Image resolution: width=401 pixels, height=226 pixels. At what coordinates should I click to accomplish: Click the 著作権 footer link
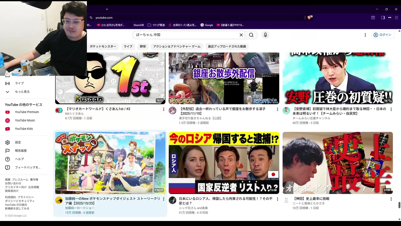pos(34,180)
